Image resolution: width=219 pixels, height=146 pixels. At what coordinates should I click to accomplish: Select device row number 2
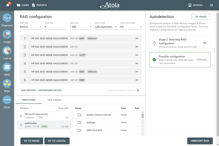tap(80, 47)
